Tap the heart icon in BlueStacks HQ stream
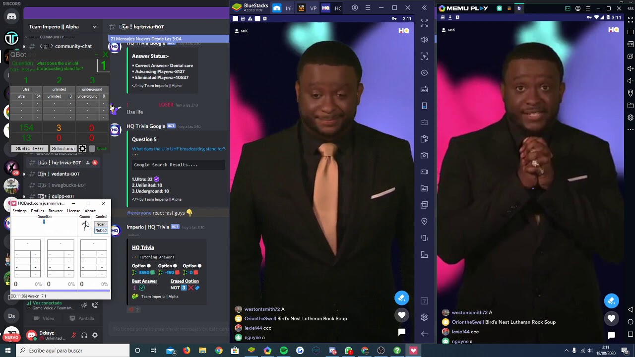 click(x=402, y=315)
